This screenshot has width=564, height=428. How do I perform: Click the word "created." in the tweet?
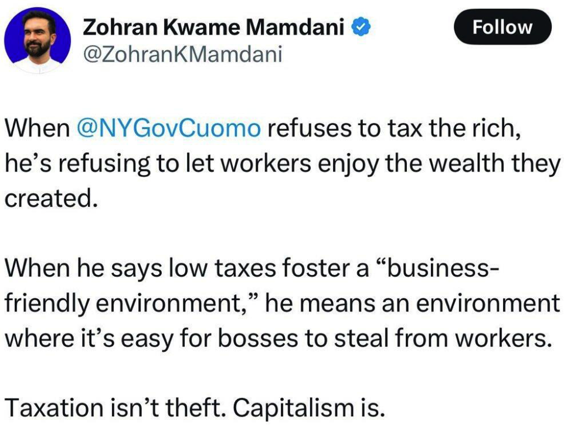click(x=49, y=199)
